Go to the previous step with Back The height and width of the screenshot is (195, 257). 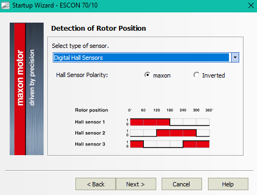(x=95, y=184)
